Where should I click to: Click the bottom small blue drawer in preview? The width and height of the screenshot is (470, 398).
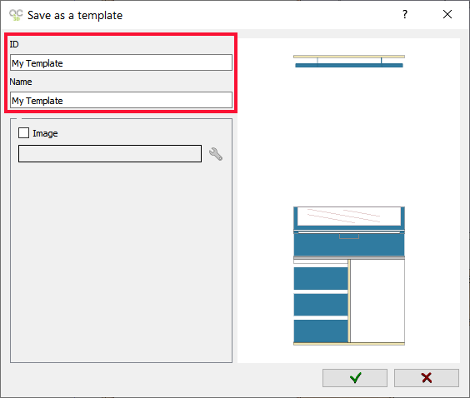click(321, 331)
